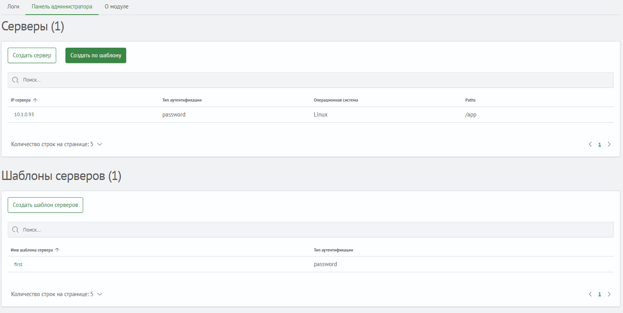623x313 pixels.
Task: Open the first template link
Action: 18,265
